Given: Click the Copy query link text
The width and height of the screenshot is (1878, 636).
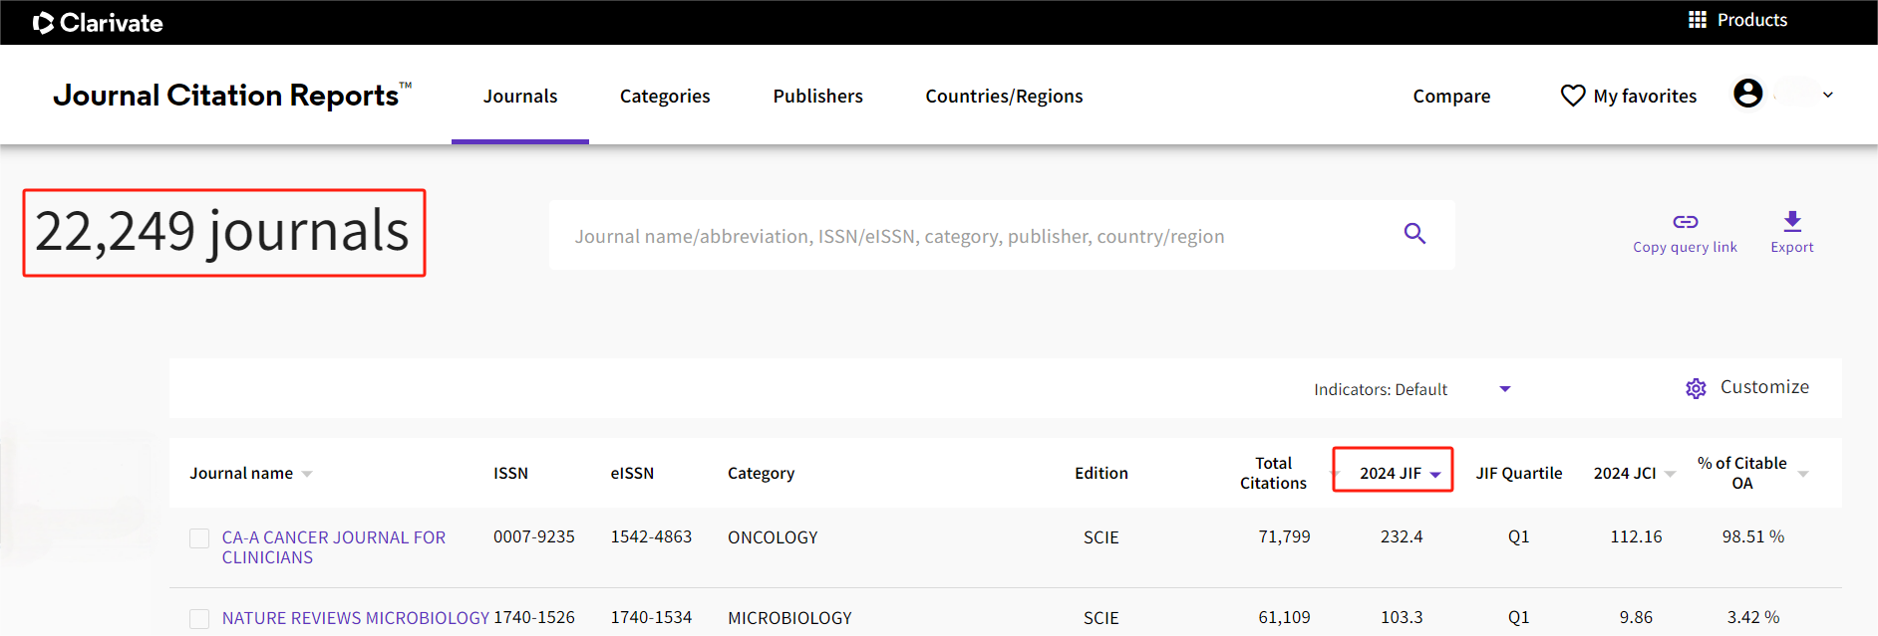Looking at the screenshot, I should click(x=1685, y=247).
